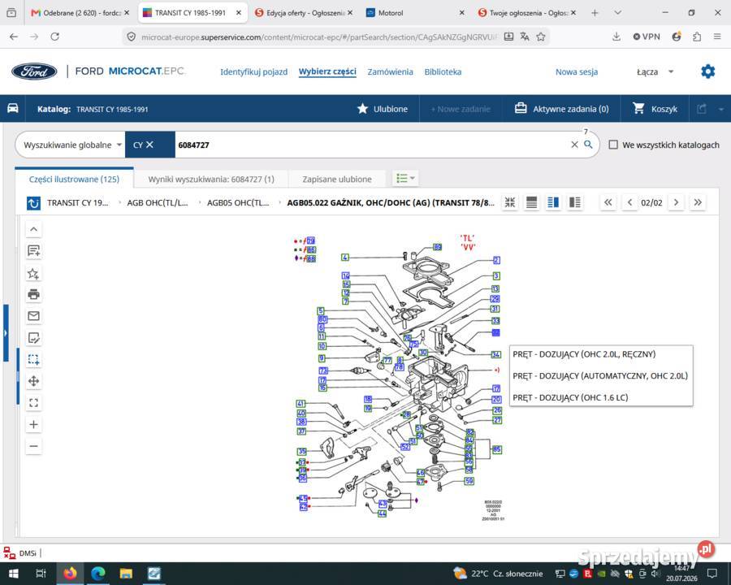Switch to Wyniki wyszukiwania: 6084727 tab
This screenshot has width=731, height=585.
coord(211,179)
